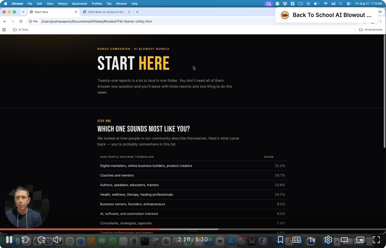Screen dimensions: 386x248
Task: Open the Tab menu
Action: 109,4
